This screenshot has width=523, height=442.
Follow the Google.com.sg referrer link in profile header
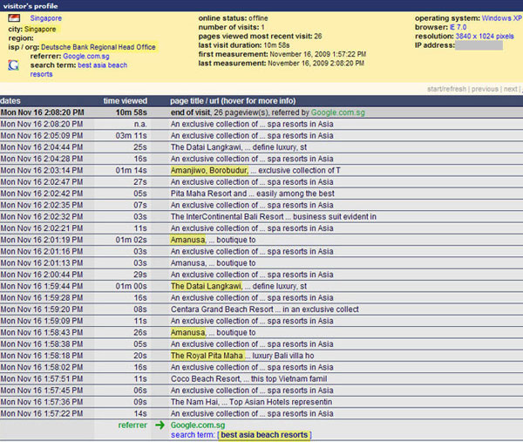click(x=85, y=56)
